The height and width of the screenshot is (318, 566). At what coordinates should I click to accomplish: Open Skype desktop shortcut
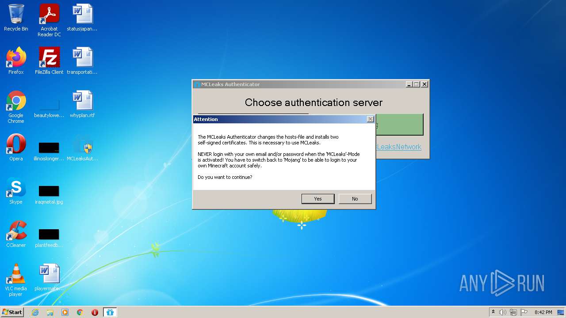pos(16,191)
